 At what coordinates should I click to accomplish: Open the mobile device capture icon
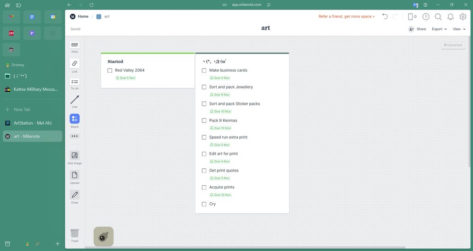410,17
